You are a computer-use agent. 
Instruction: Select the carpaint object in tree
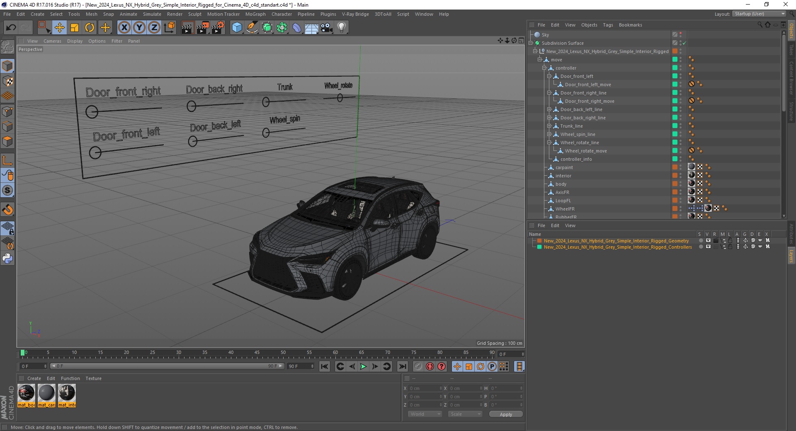click(564, 167)
